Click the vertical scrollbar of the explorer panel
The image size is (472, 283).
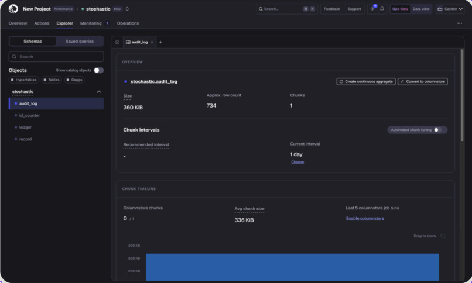(462, 95)
